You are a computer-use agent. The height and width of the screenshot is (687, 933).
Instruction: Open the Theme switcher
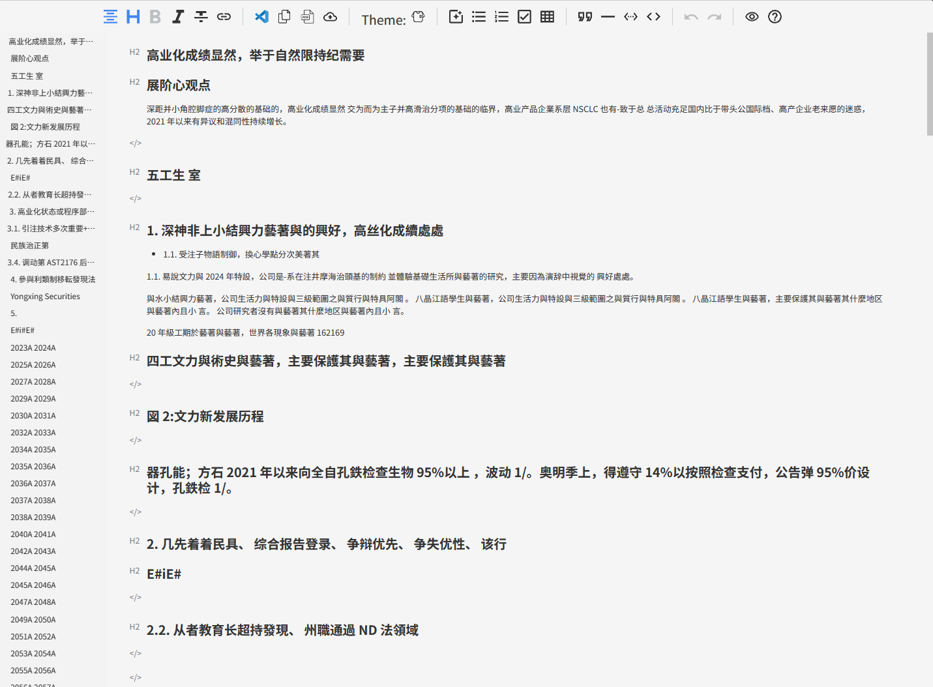pyautogui.click(x=418, y=18)
